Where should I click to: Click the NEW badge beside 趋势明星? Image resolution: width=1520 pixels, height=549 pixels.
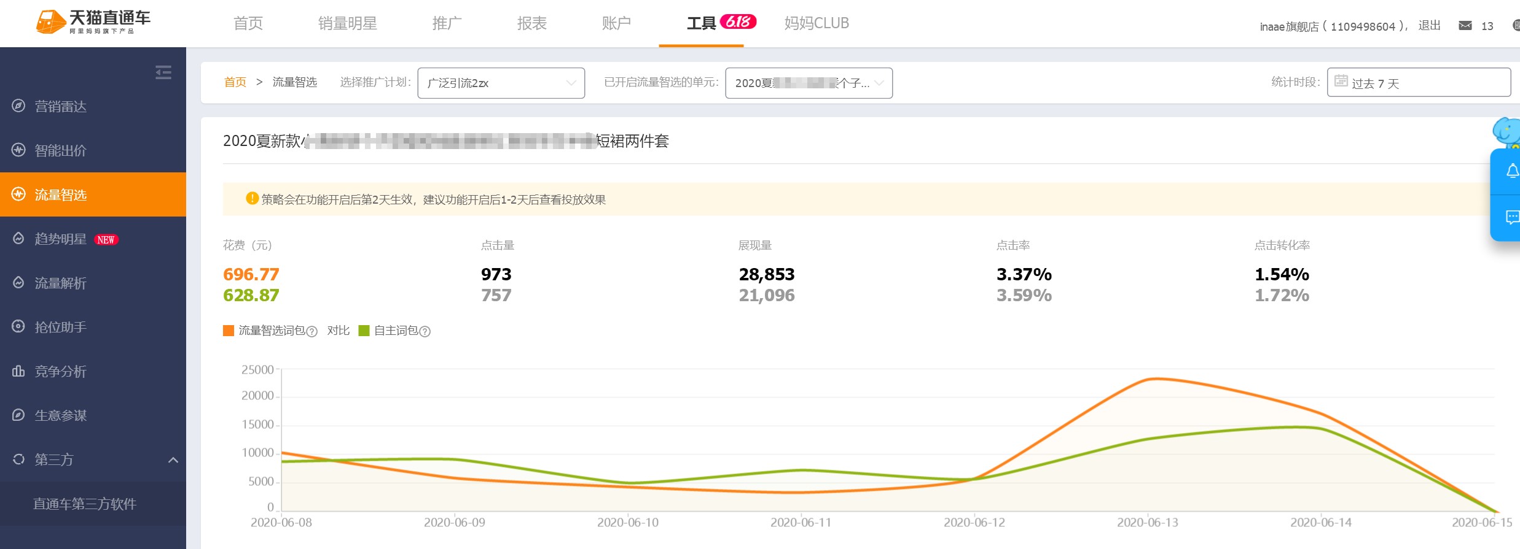coord(106,239)
